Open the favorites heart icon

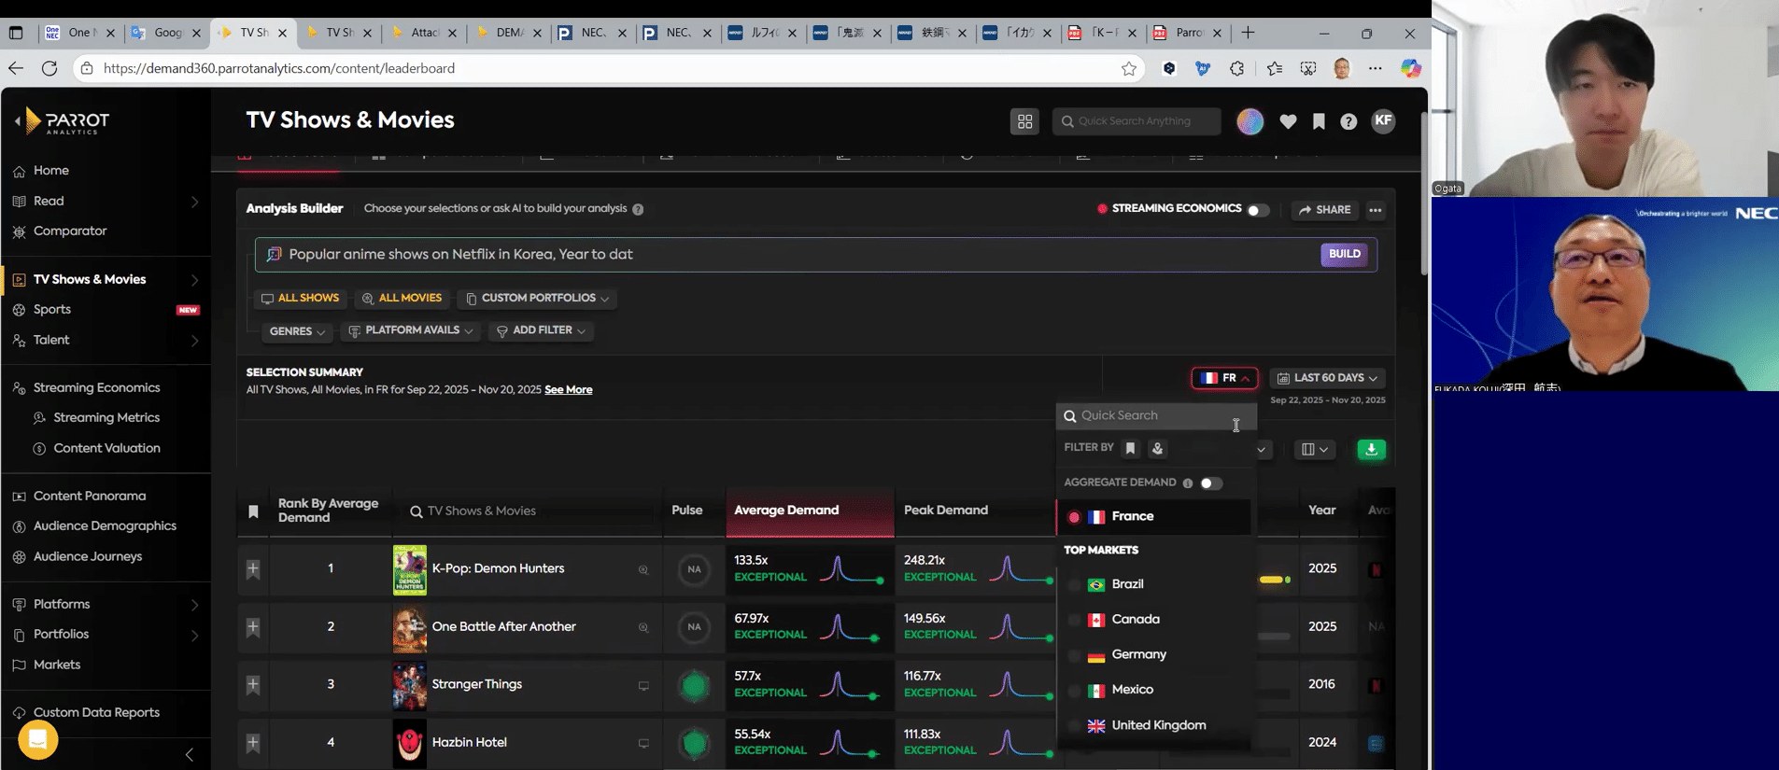pyautogui.click(x=1288, y=121)
